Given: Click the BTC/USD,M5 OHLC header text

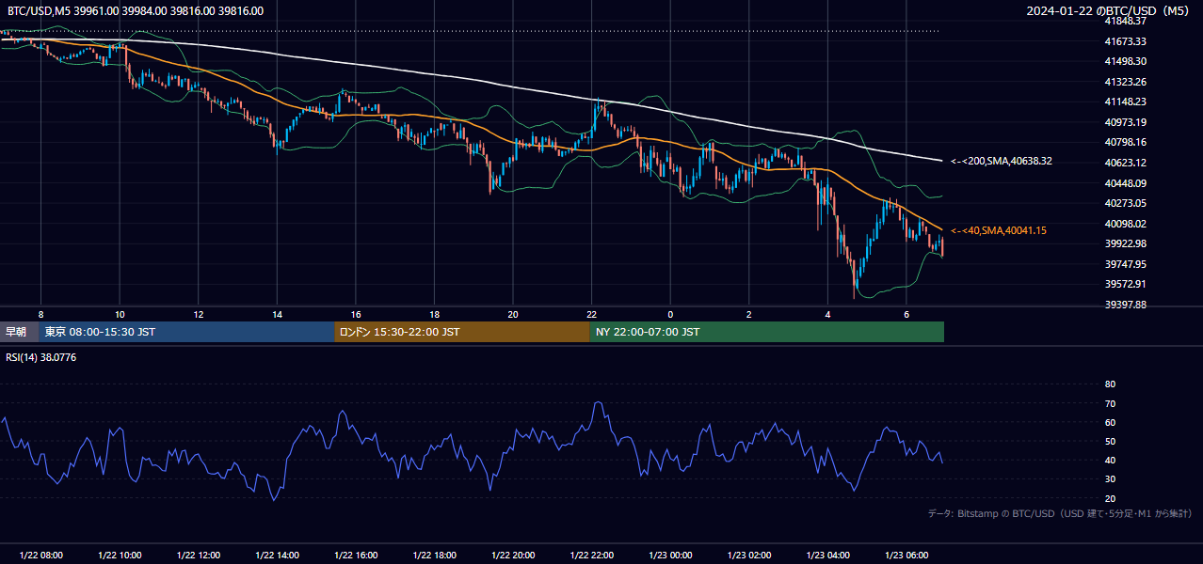Looking at the screenshot, I should tap(136, 11).
